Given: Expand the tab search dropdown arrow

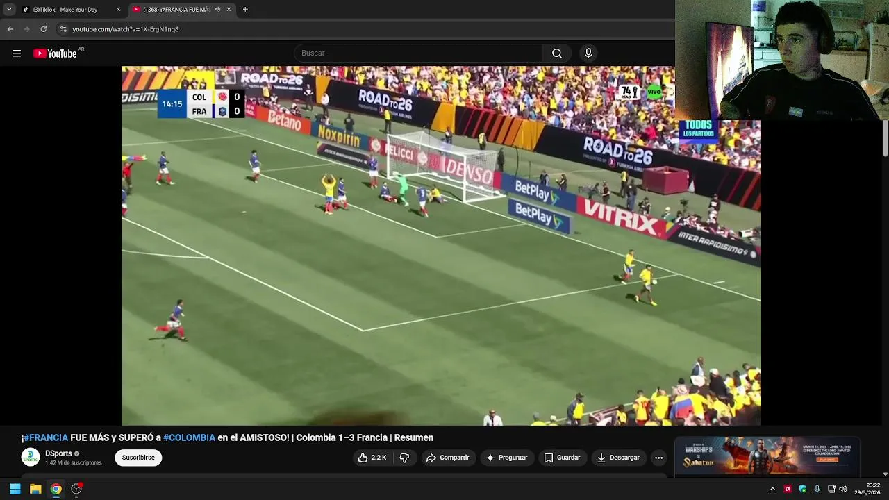Looking at the screenshot, I should (x=8, y=10).
